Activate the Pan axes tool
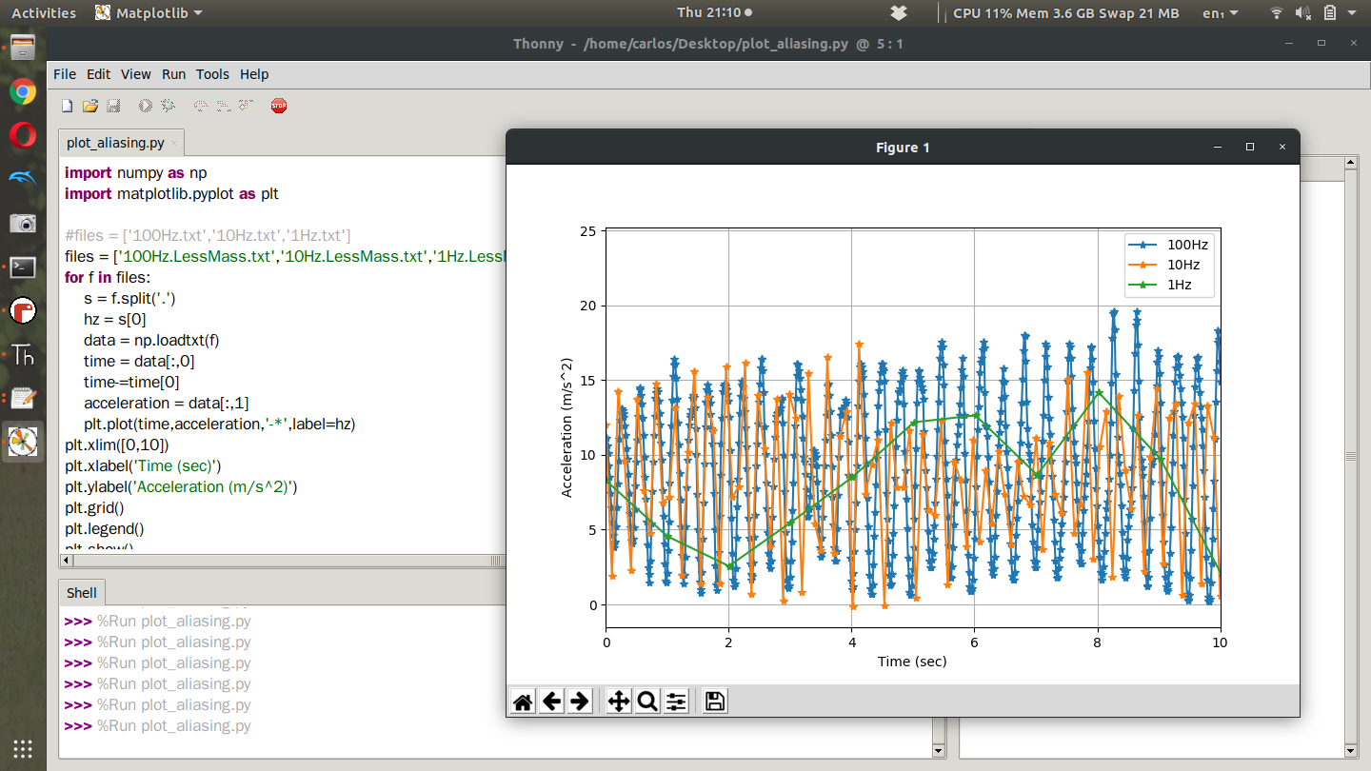 tap(619, 702)
